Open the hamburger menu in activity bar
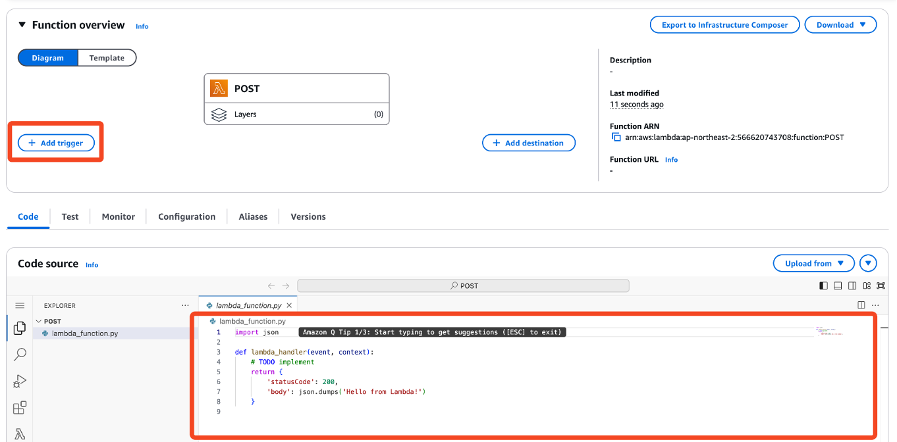The width and height of the screenshot is (897, 442). [20, 306]
